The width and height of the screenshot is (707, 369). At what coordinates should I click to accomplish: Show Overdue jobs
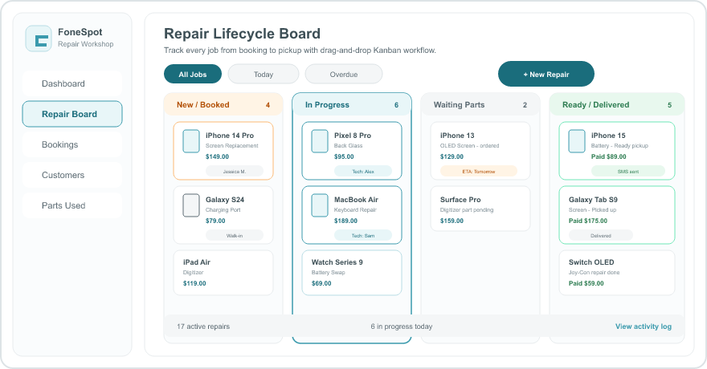(x=344, y=75)
